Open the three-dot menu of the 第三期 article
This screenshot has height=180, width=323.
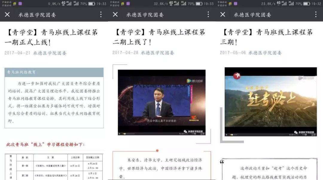316,14
